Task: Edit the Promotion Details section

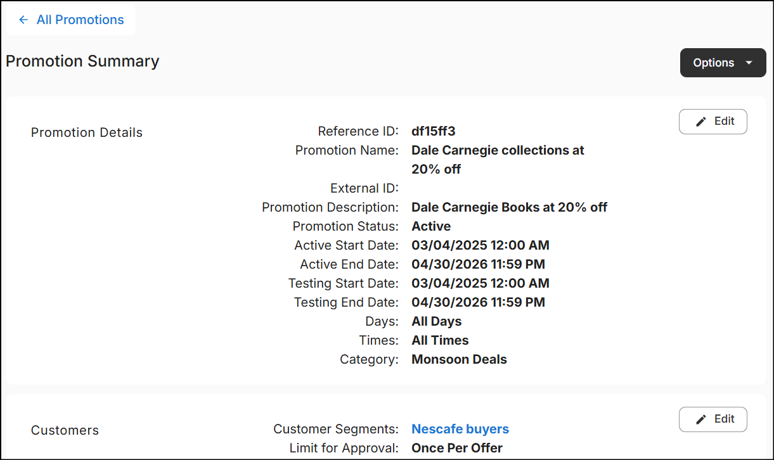Action: 713,122
